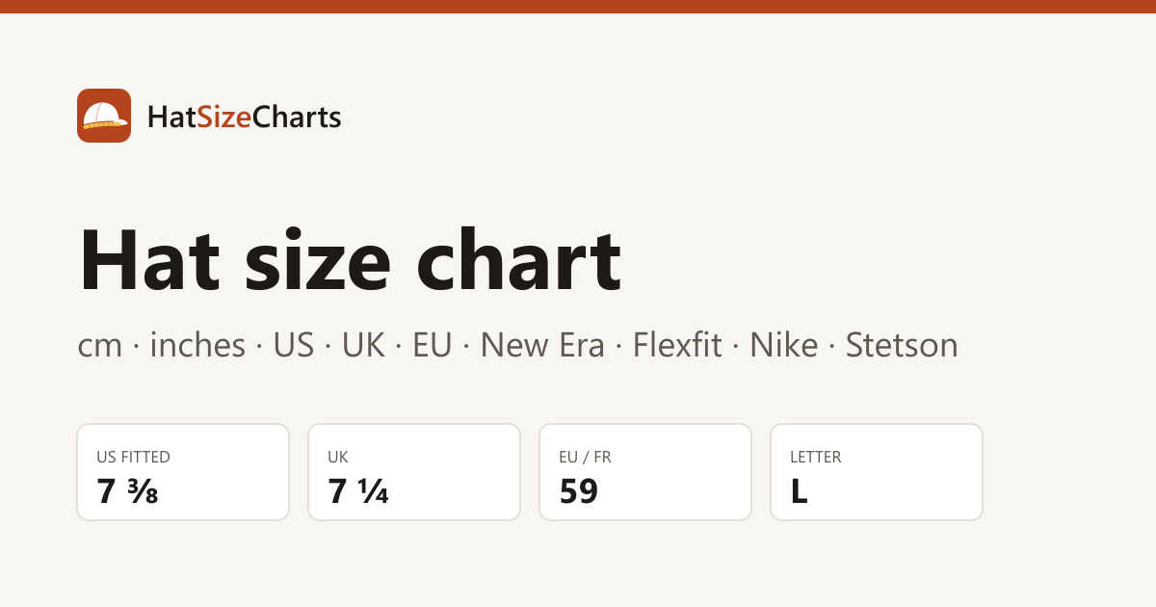The image size is (1156, 607).
Task: Click the word Charts in the logo text
Action: [x=297, y=117]
